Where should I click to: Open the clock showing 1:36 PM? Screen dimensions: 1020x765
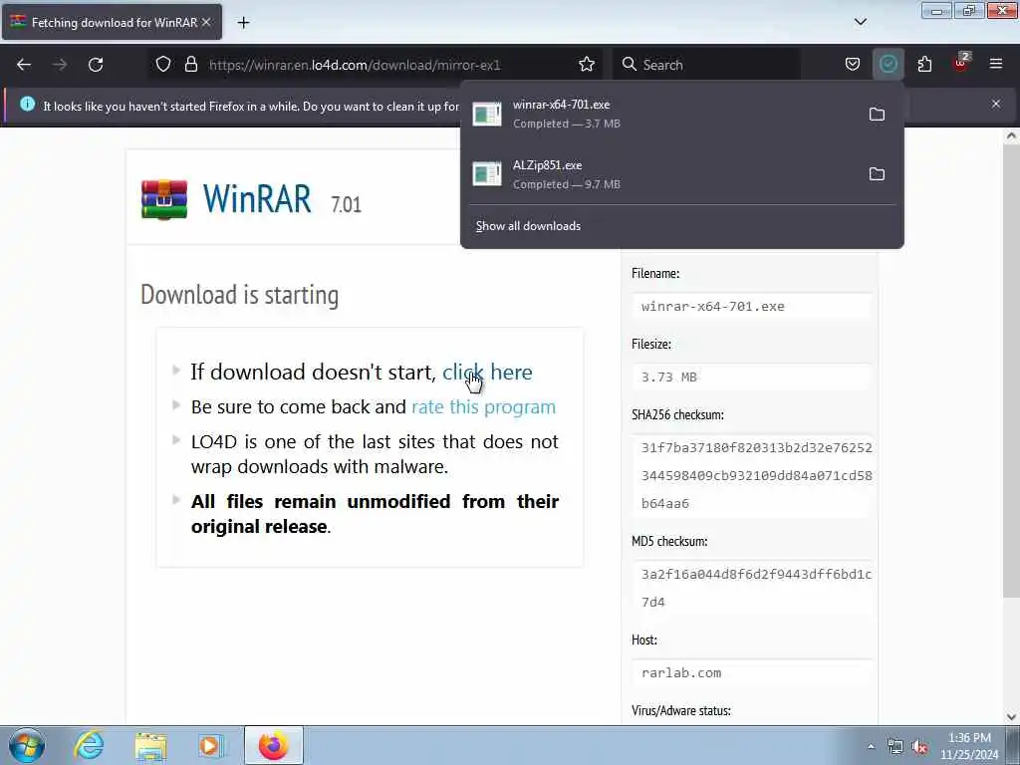969,746
